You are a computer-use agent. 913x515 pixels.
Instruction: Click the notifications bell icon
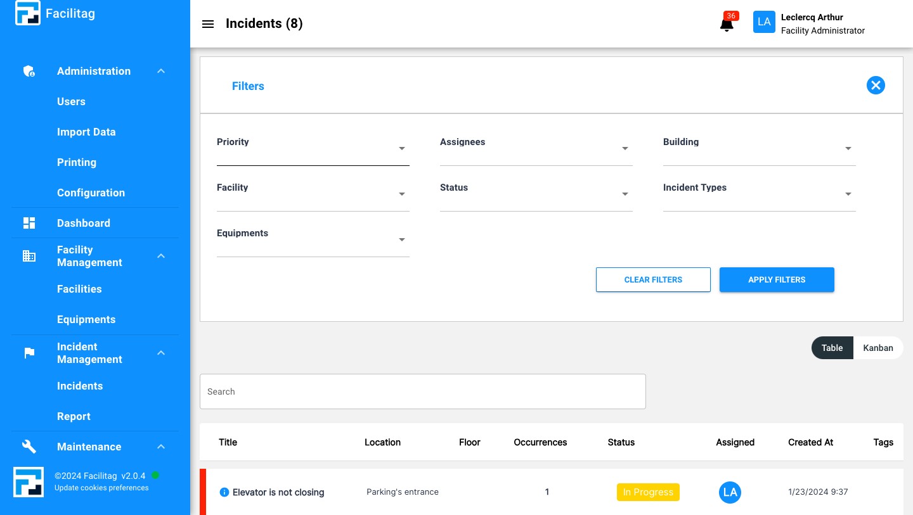pos(727,25)
